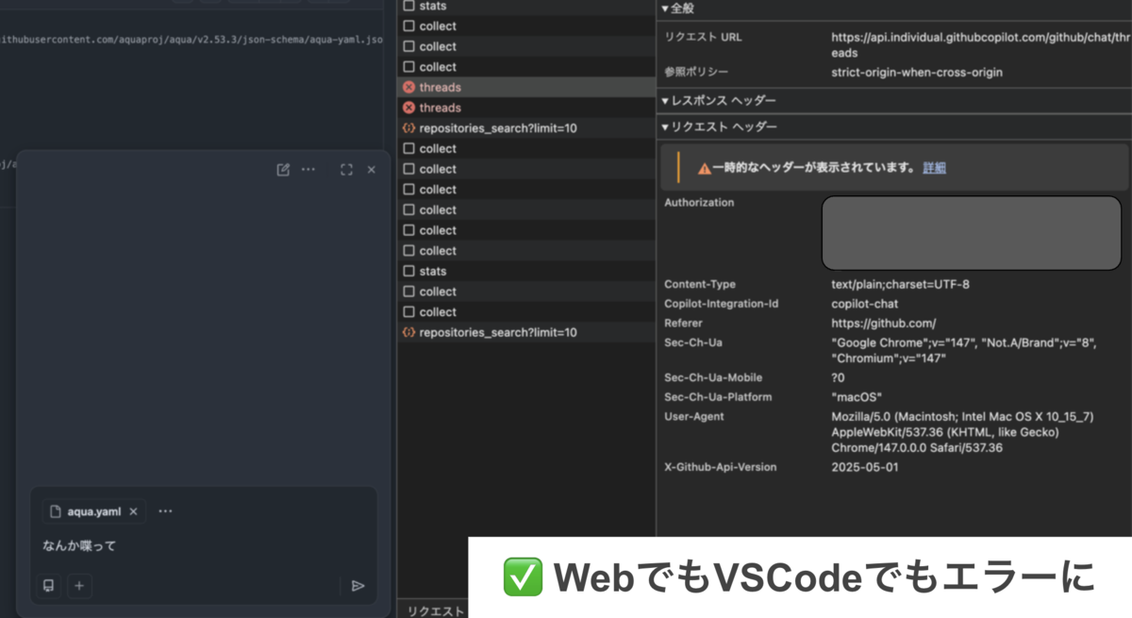Expand Copilot chat to full screen
This screenshot has height=618, width=1132.
(346, 170)
